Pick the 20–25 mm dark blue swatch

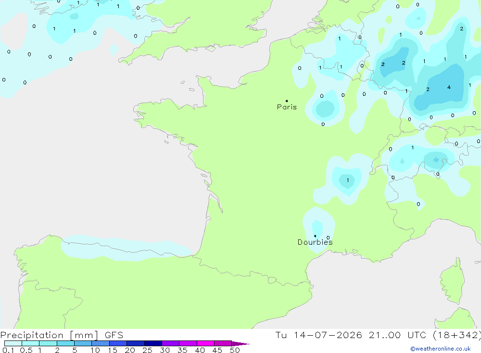[136, 343]
